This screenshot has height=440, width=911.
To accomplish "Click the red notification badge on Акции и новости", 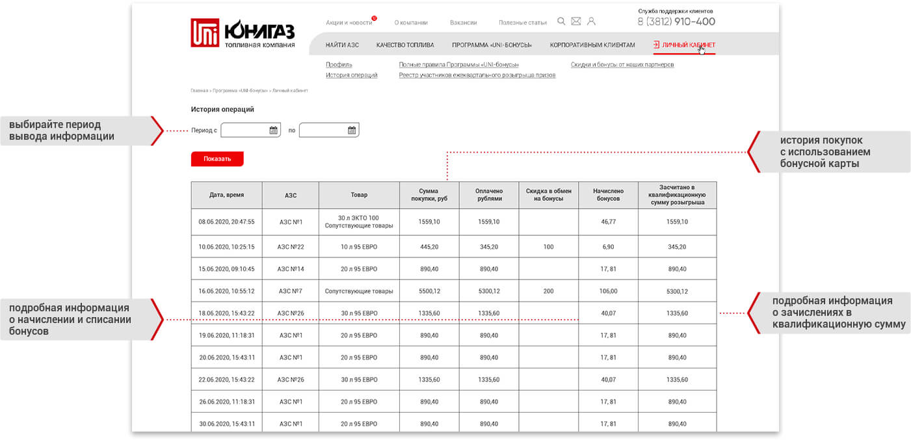I will click(374, 18).
